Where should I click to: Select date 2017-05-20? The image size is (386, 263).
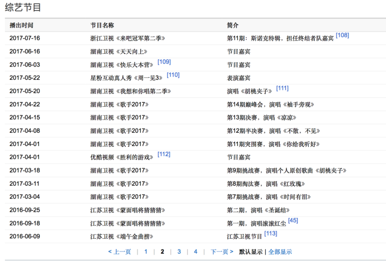coord(25,91)
